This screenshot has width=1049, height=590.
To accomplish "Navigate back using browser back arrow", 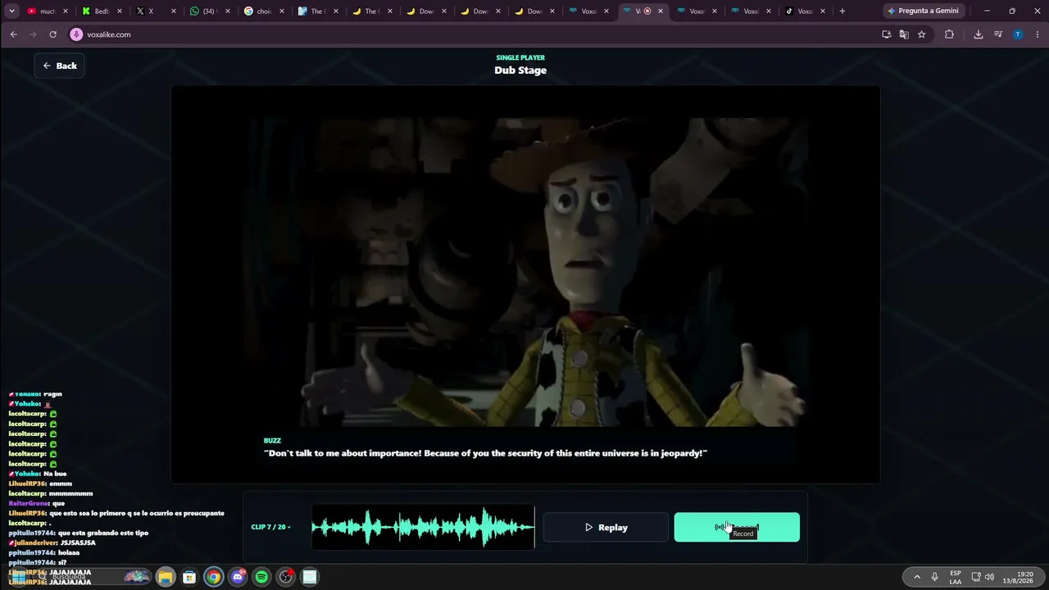I will pyautogui.click(x=14, y=34).
